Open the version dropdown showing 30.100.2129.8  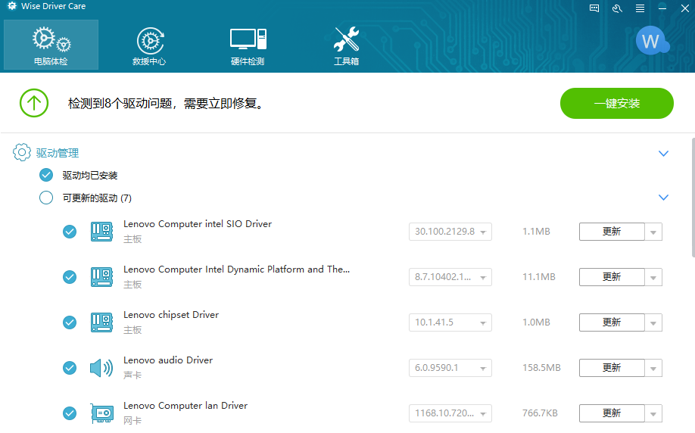450,232
